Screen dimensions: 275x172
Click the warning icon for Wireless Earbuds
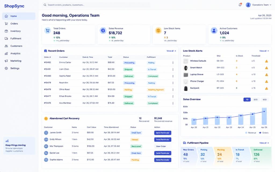pos(266,61)
